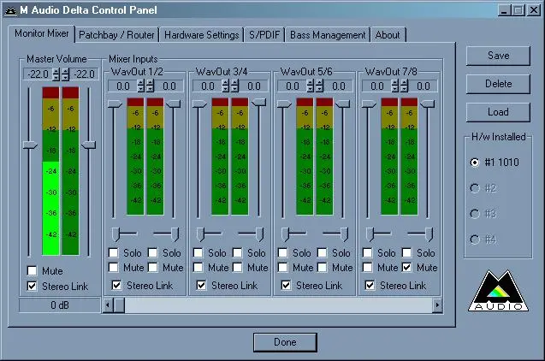This screenshot has width=545, height=361.
Task: Mute WavOut 1/2 left channel
Action: pyautogui.click(x=113, y=267)
